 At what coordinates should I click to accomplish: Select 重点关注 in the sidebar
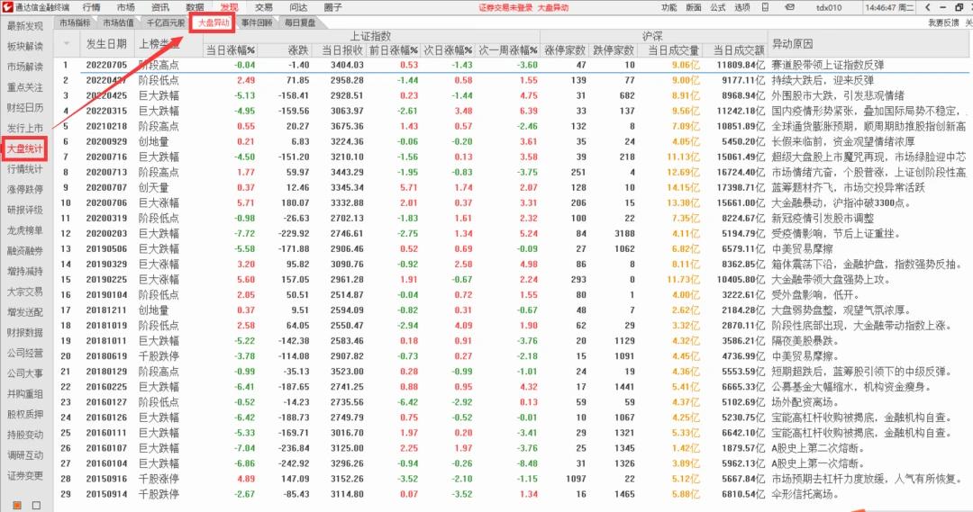click(25, 87)
